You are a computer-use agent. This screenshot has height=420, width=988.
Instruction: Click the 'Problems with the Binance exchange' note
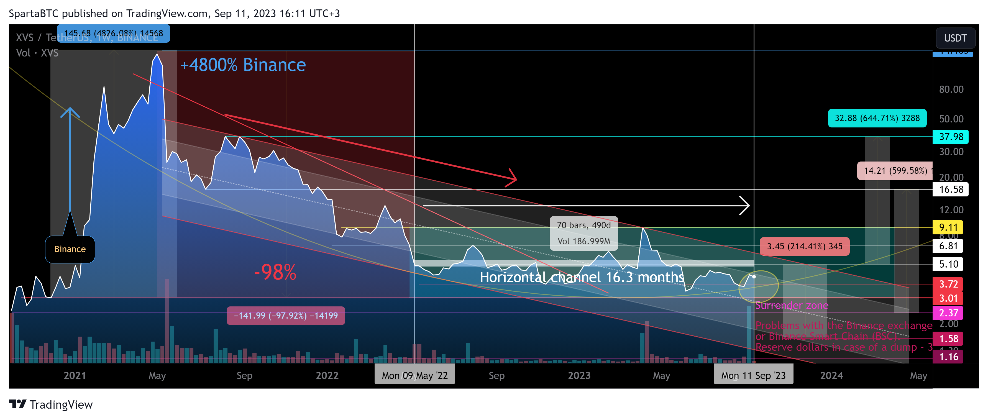844,325
